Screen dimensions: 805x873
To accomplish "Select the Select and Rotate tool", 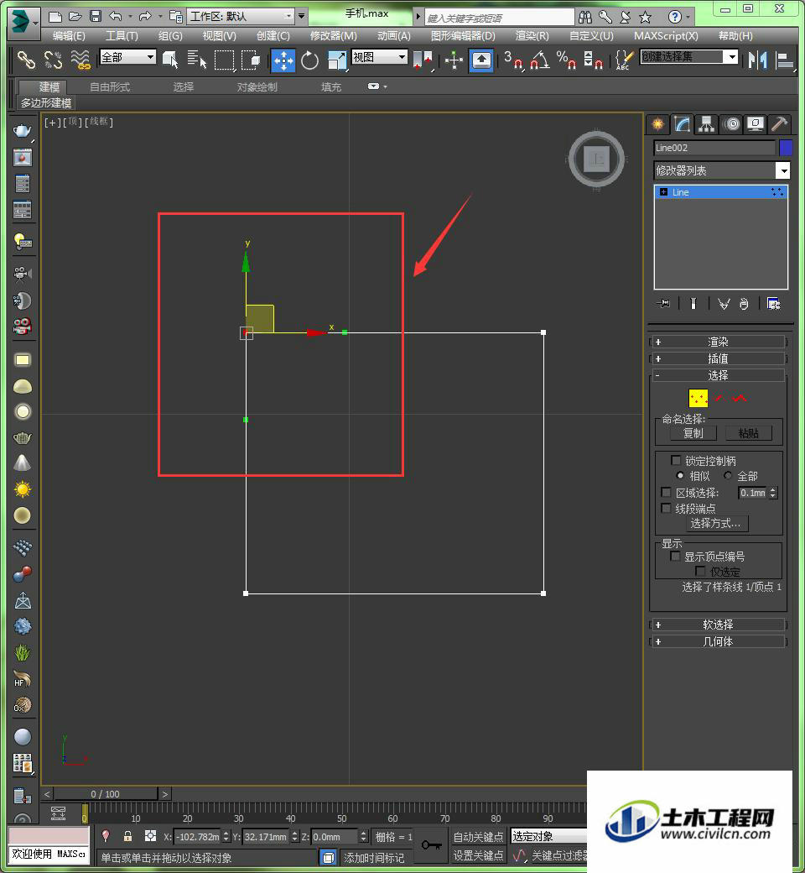I will click(309, 60).
